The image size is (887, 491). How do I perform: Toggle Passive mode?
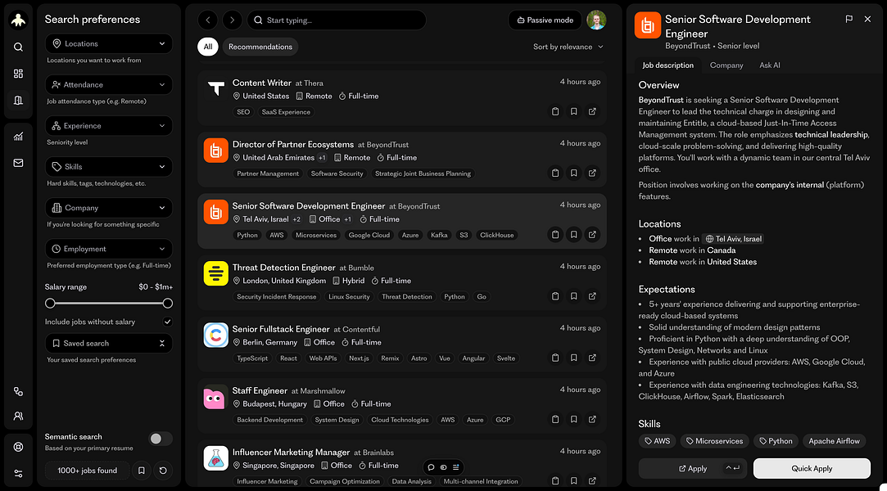545,20
